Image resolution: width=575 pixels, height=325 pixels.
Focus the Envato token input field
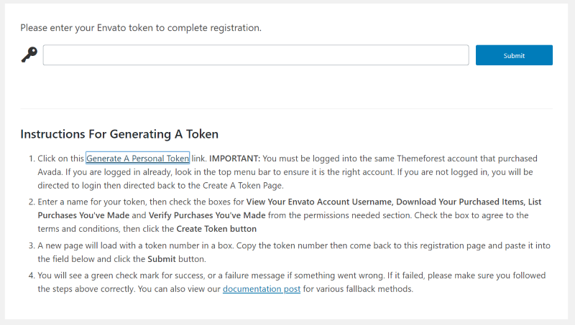click(256, 55)
